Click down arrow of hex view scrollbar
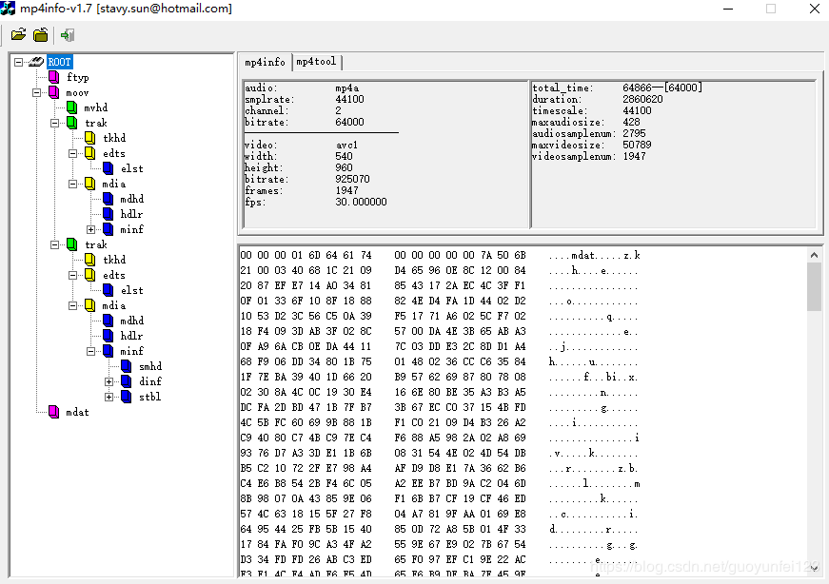 pyautogui.click(x=814, y=568)
